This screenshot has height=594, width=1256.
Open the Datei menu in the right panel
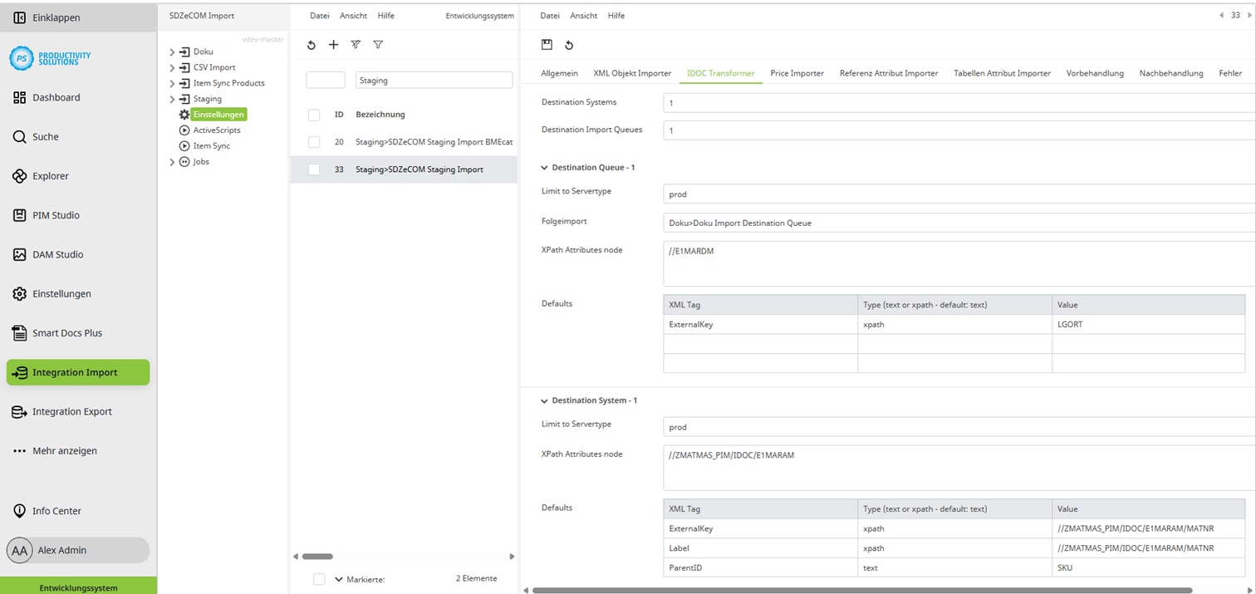tap(550, 15)
